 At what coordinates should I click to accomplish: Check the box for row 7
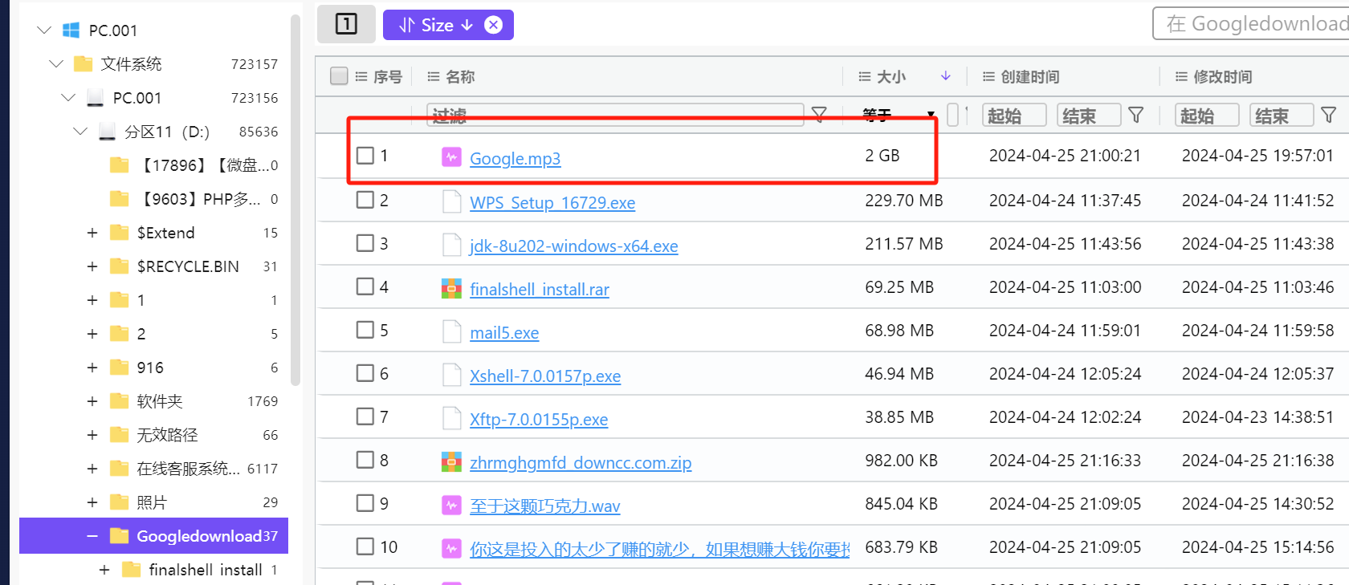365,416
